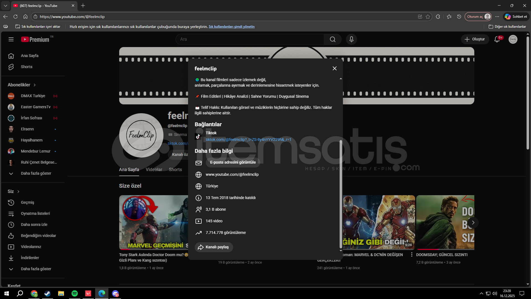Open the Tiktok link in dialog
Screen dimensions: 531x299
[x=248, y=140]
